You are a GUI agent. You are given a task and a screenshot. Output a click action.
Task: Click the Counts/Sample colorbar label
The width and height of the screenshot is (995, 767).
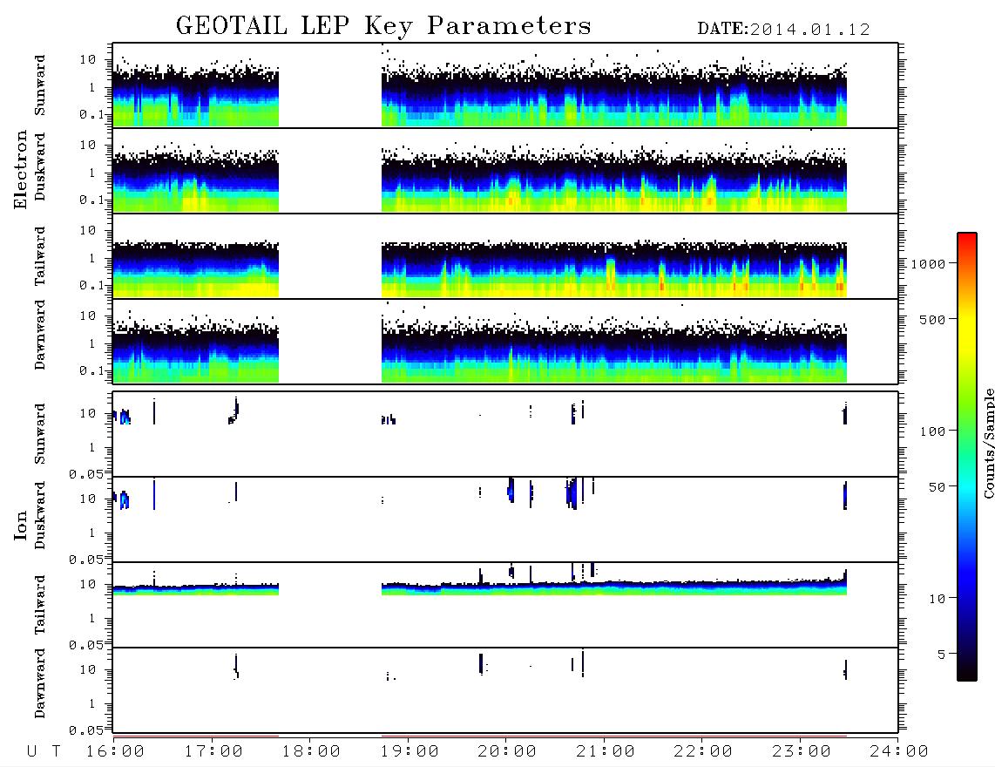(x=988, y=443)
